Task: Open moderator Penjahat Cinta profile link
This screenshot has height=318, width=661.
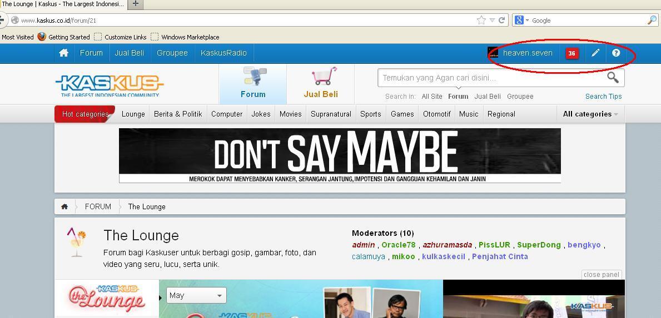Action: pos(500,256)
